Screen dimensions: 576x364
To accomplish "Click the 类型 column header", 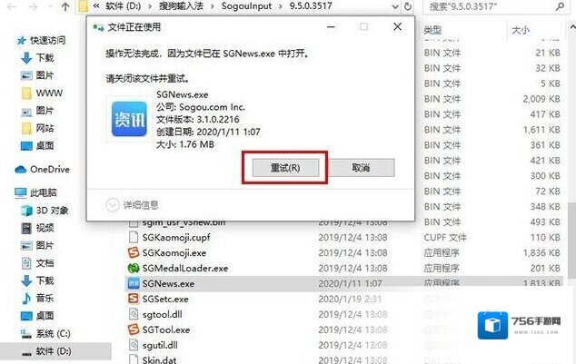I will (x=432, y=30).
